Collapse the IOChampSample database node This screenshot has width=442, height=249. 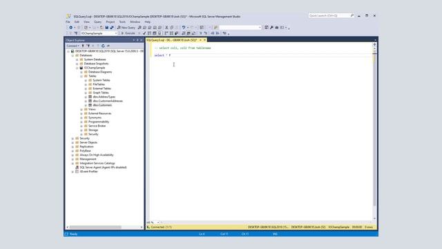click(77, 68)
